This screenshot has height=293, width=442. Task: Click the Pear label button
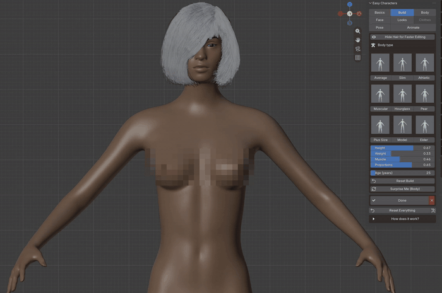pyautogui.click(x=424, y=109)
